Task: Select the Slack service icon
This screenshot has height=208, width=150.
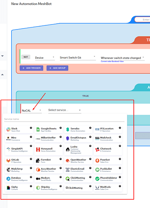Action: 8,129
